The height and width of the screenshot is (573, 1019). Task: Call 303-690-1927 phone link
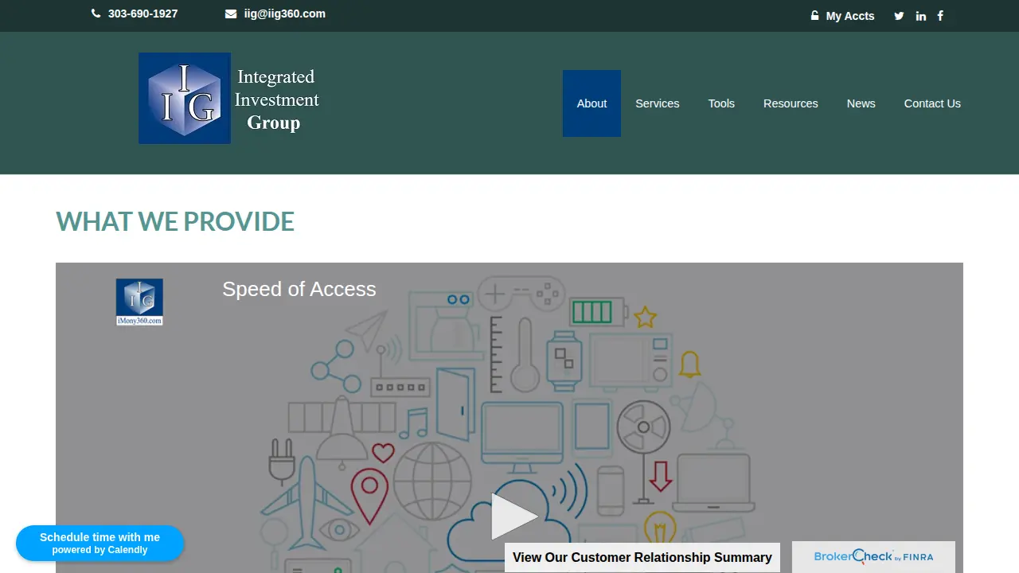pyautogui.click(x=143, y=14)
